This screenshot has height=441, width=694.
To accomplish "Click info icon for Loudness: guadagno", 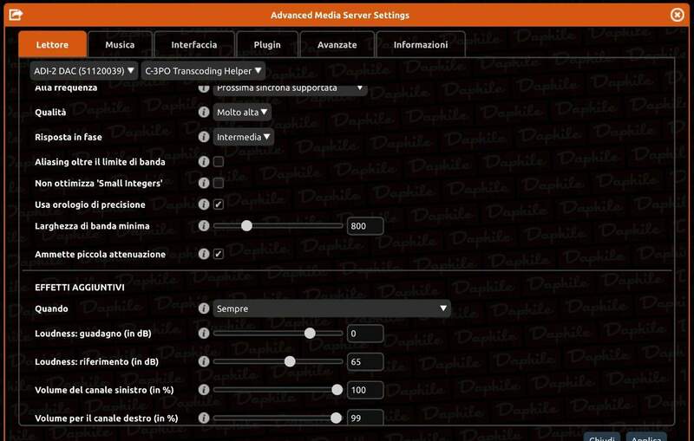I will click(x=204, y=334).
